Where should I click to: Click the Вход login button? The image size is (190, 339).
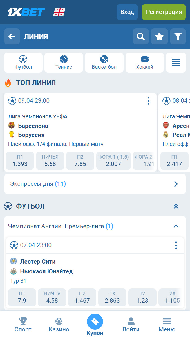coord(127,12)
